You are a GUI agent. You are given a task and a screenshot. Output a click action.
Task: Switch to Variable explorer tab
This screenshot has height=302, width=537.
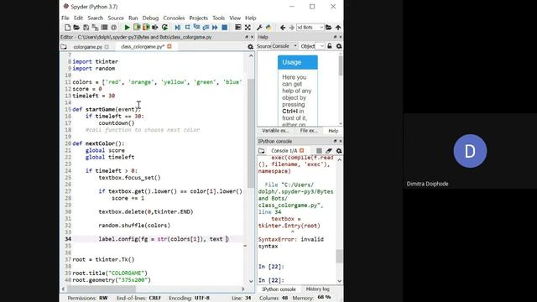(276, 131)
